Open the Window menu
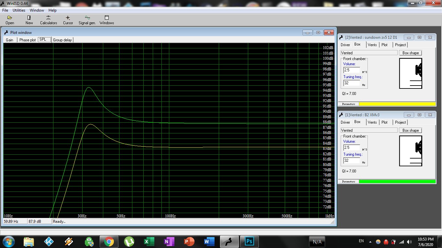Image resolution: width=442 pixels, height=248 pixels. (37, 10)
